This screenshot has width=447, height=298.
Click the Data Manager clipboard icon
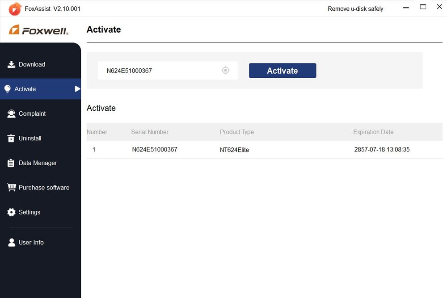11,163
